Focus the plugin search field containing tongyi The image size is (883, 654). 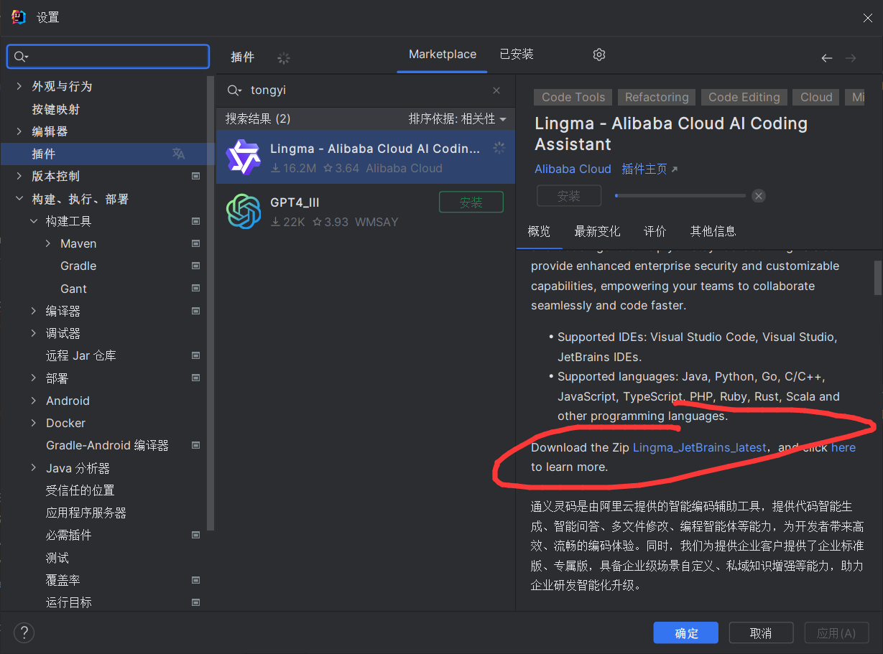pos(366,90)
